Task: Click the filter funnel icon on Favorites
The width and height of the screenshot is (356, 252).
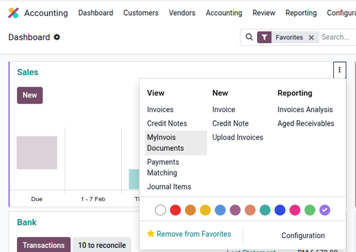Action: [264, 37]
